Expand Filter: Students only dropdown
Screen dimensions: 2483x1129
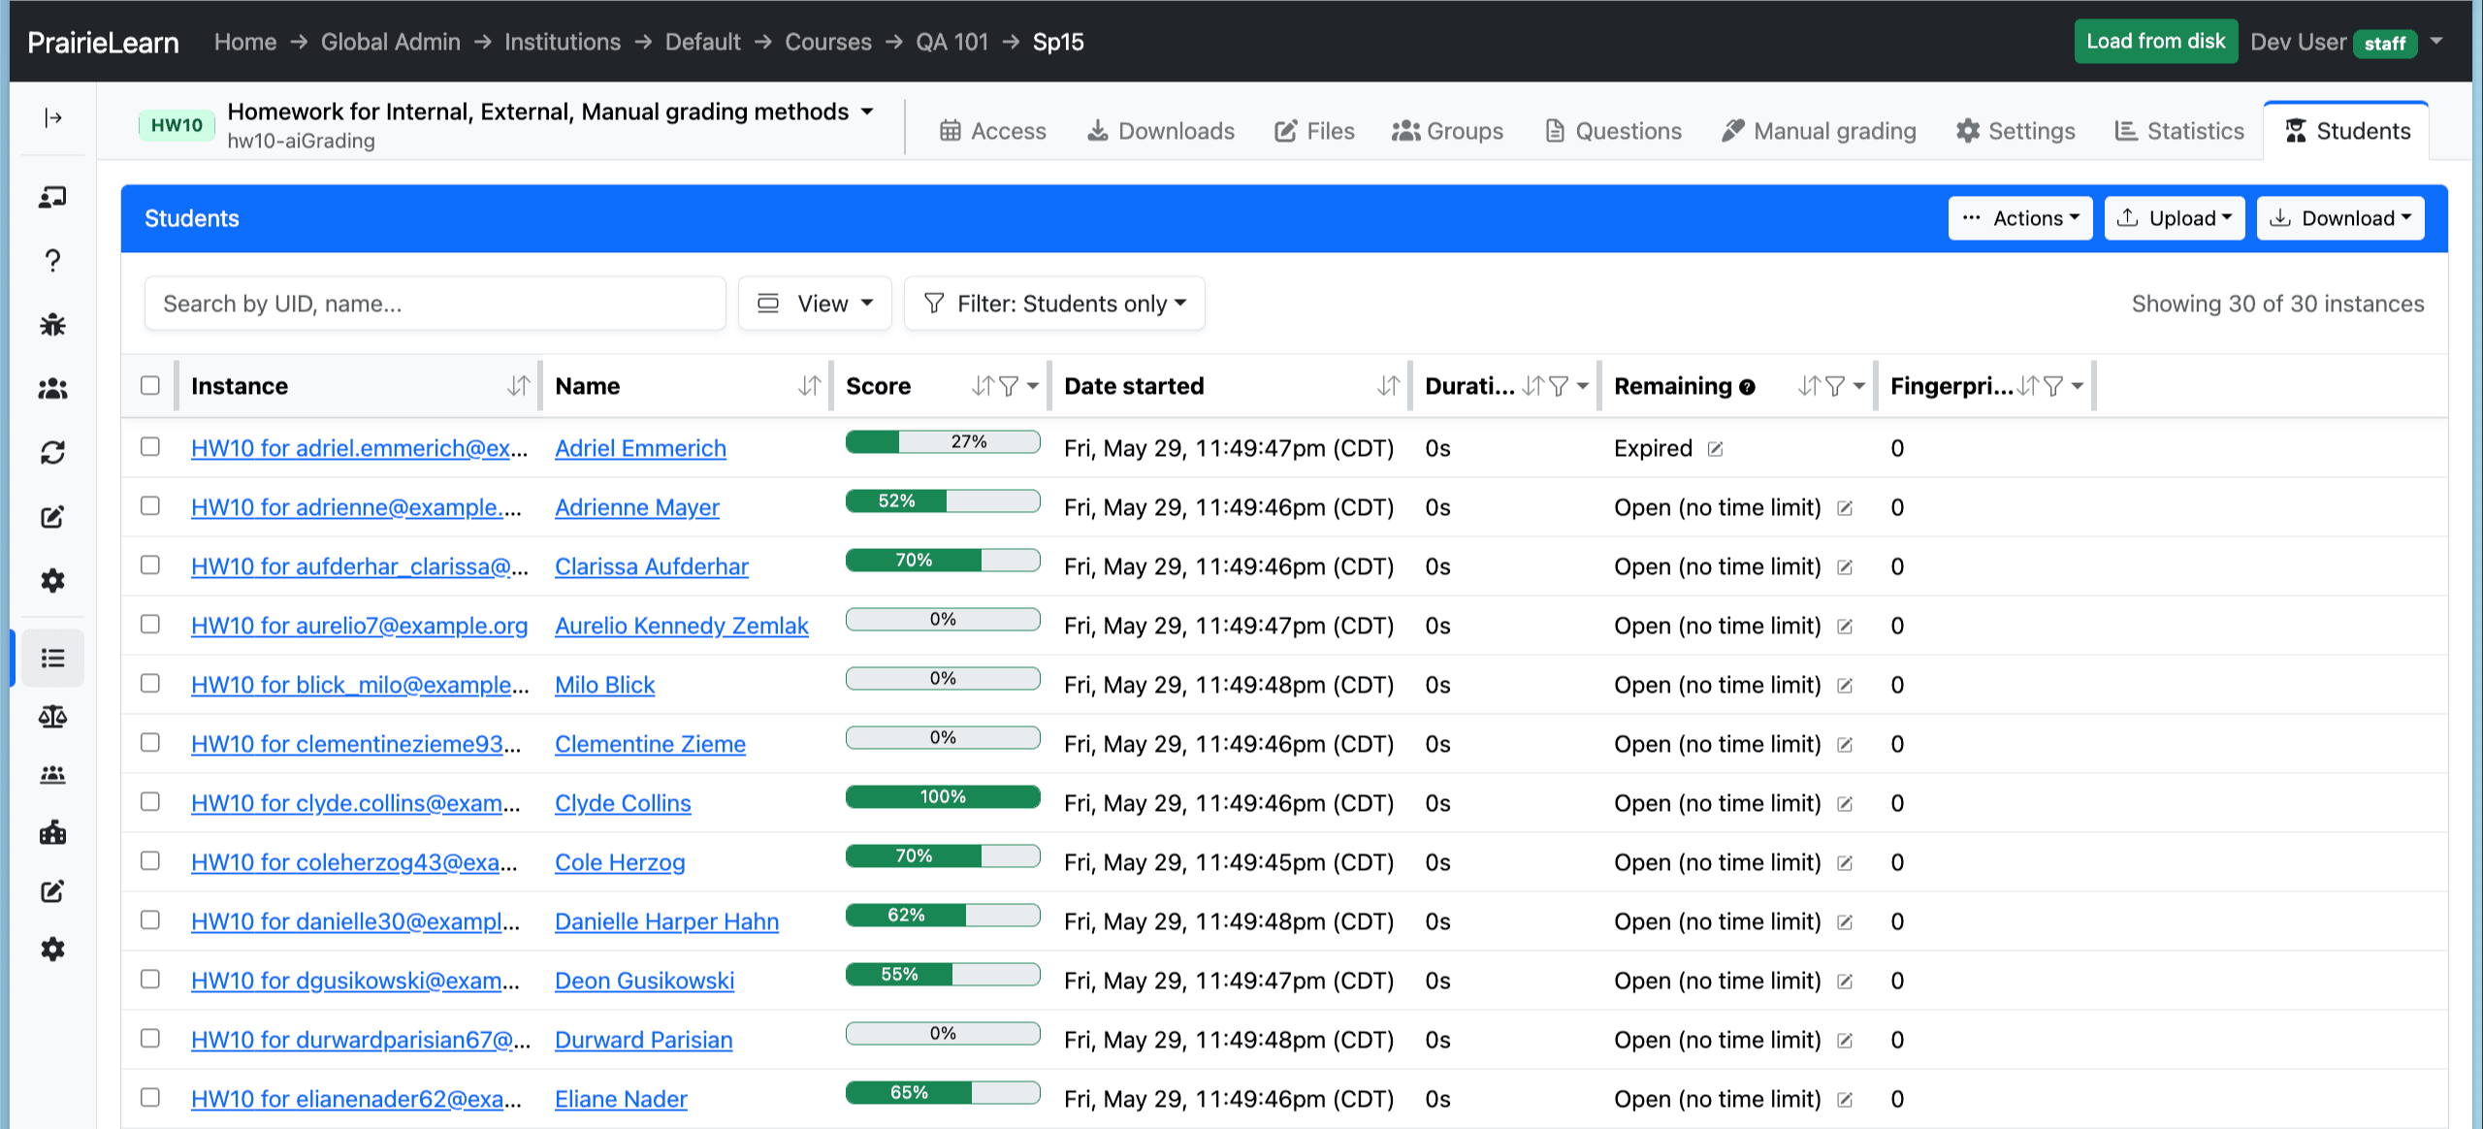1054,304
